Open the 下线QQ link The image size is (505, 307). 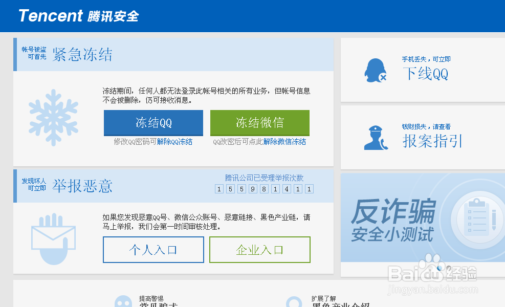tap(426, 74)
